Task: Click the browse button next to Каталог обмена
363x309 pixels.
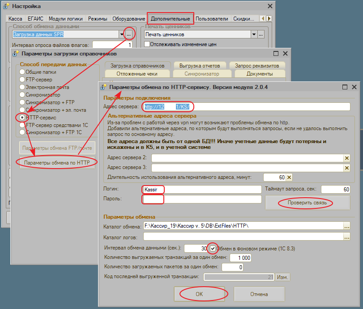Action: click(x=346, y=226)
